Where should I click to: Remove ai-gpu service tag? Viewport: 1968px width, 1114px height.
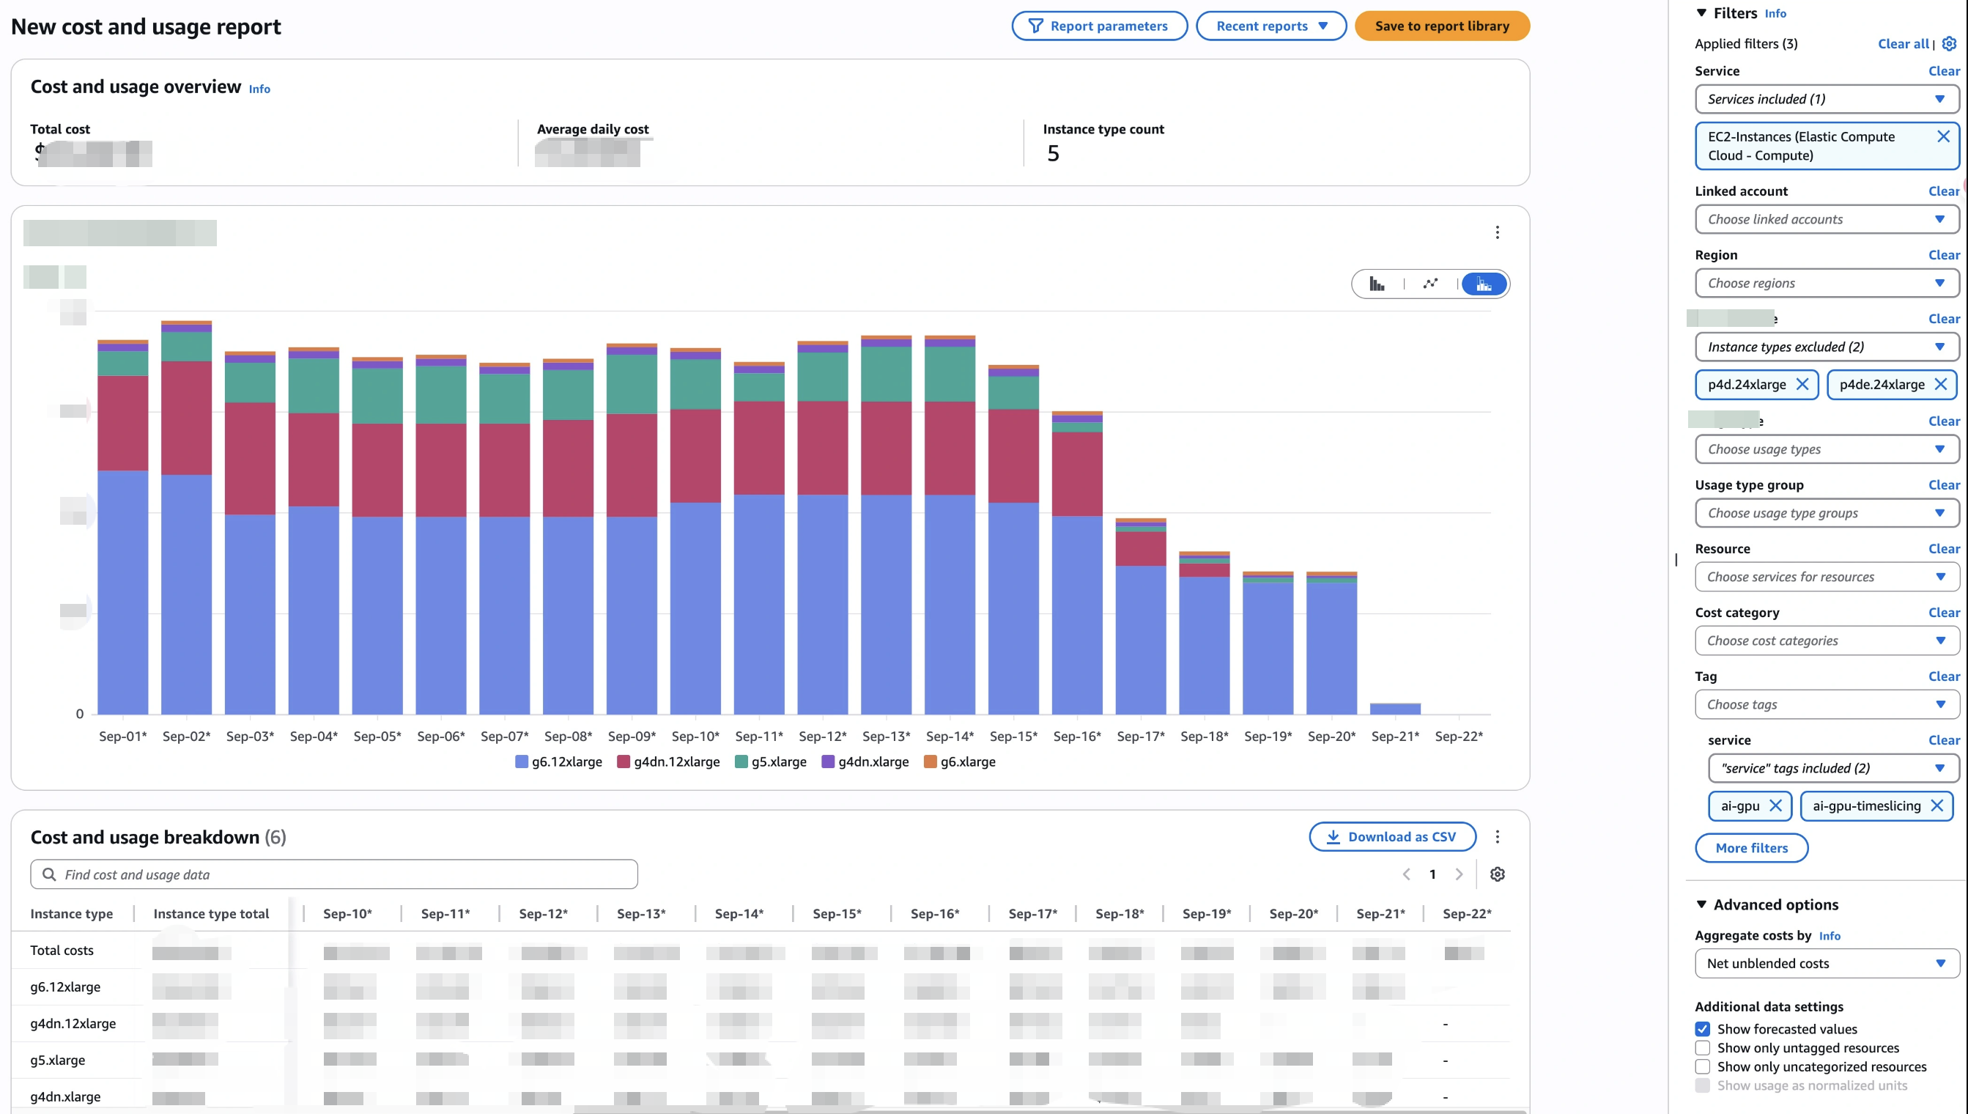[x=1775, y=805]
